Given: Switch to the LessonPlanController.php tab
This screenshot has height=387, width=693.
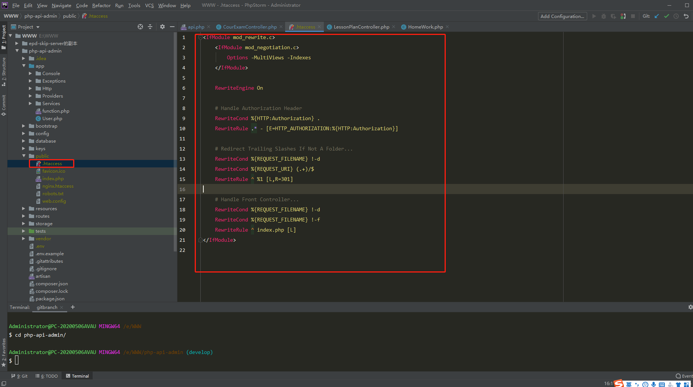Looking at the screenshot, I should coord(361,27).
